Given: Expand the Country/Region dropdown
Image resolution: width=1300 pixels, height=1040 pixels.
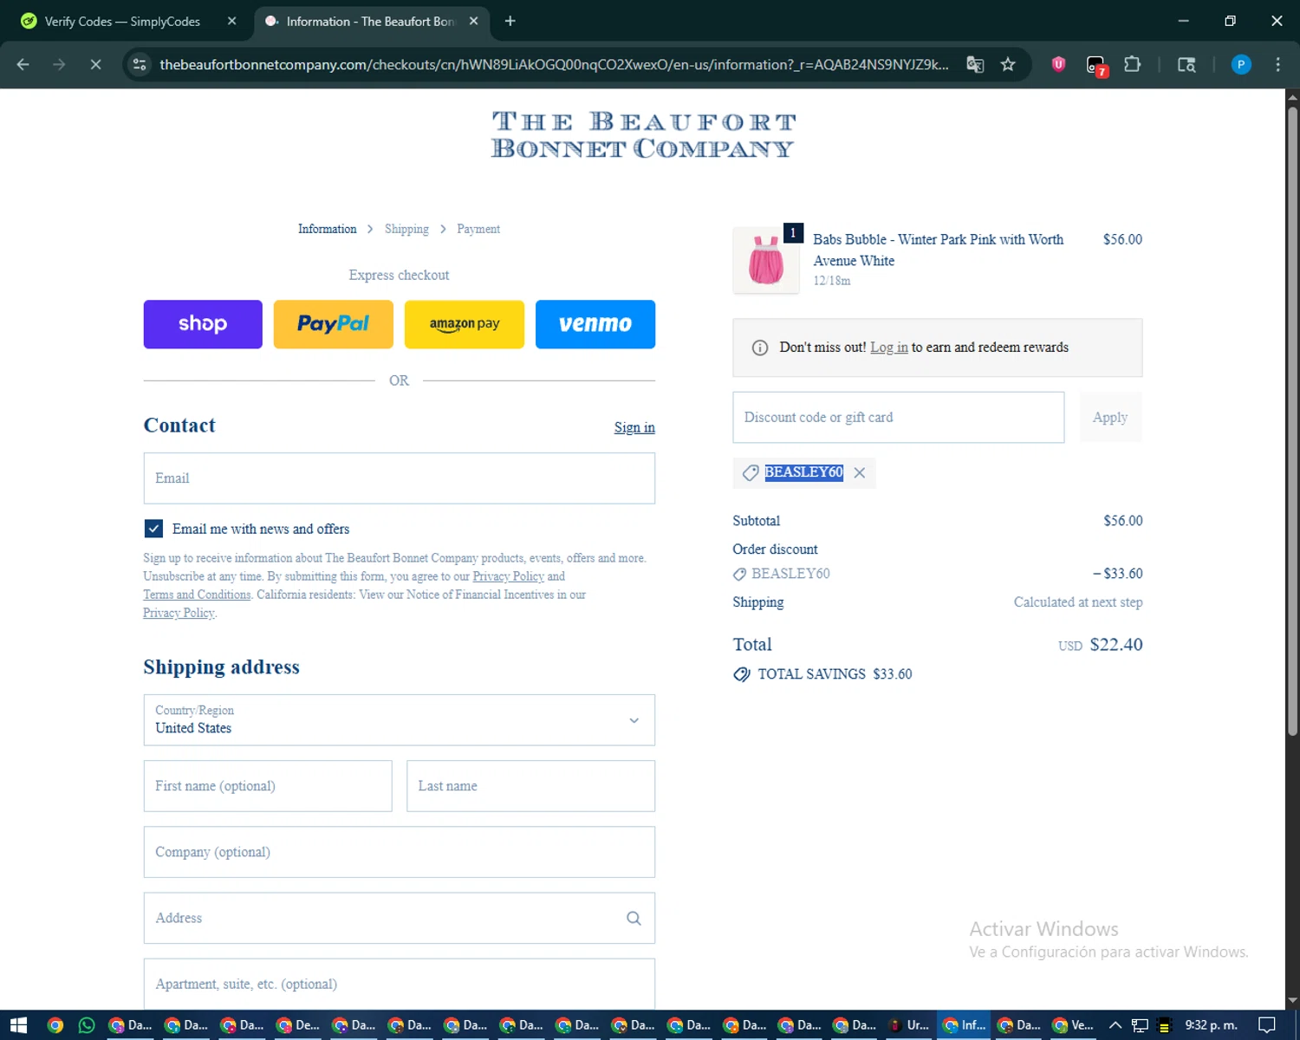Looking at the screenshot, I should tap(400, 720).
